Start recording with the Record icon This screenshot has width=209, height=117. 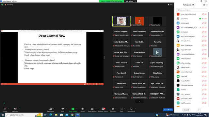point(83,109)
